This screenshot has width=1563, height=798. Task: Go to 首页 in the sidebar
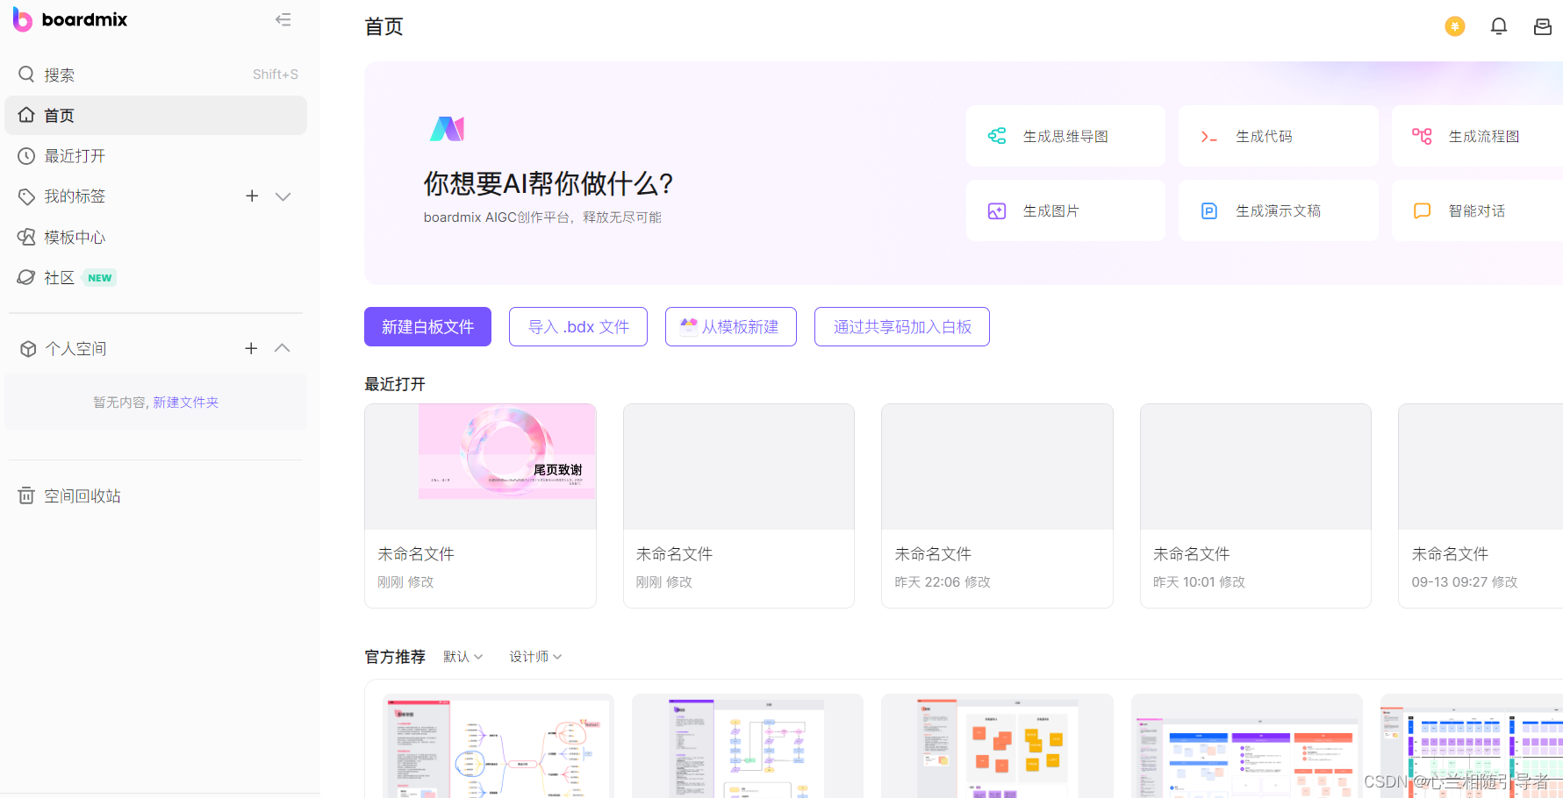click(156, 115)
